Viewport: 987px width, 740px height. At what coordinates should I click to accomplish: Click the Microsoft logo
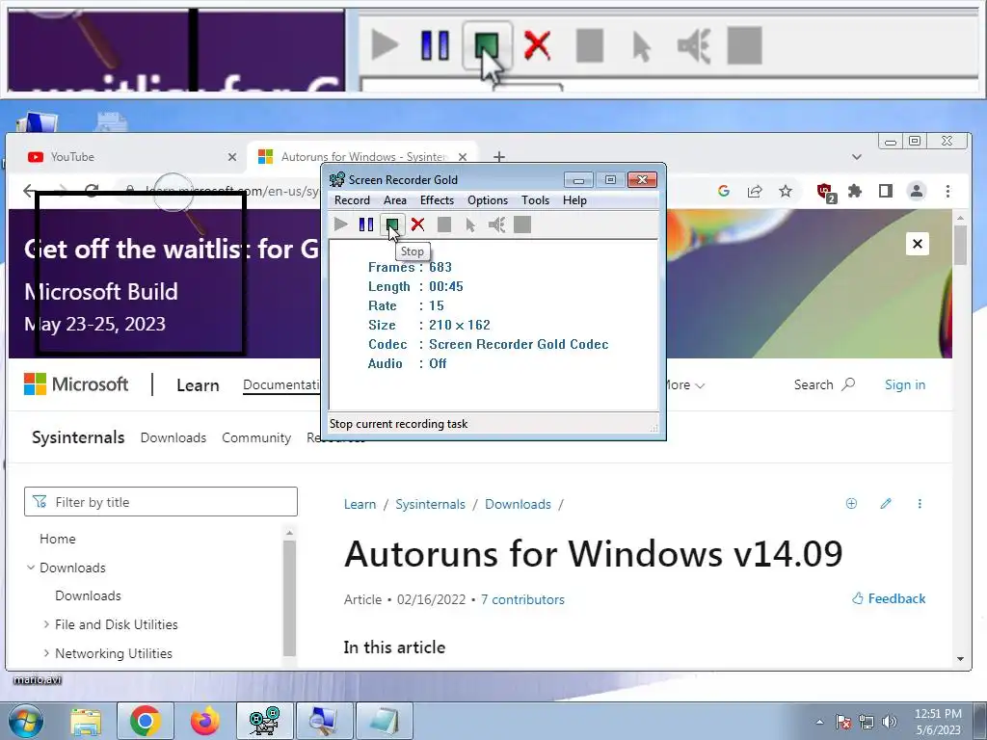coord(76,383)
